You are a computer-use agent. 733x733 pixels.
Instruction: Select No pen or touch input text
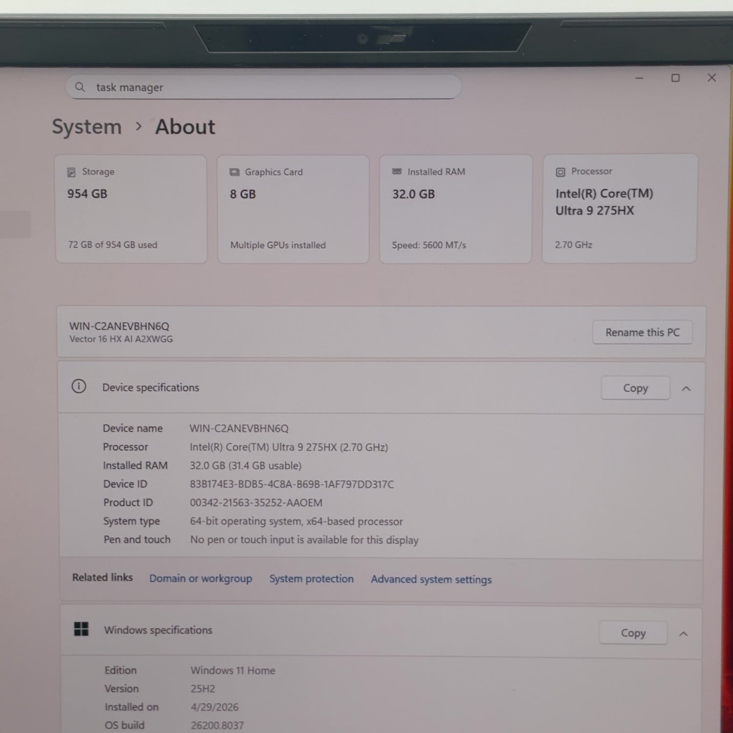click(x=304, y=540)
